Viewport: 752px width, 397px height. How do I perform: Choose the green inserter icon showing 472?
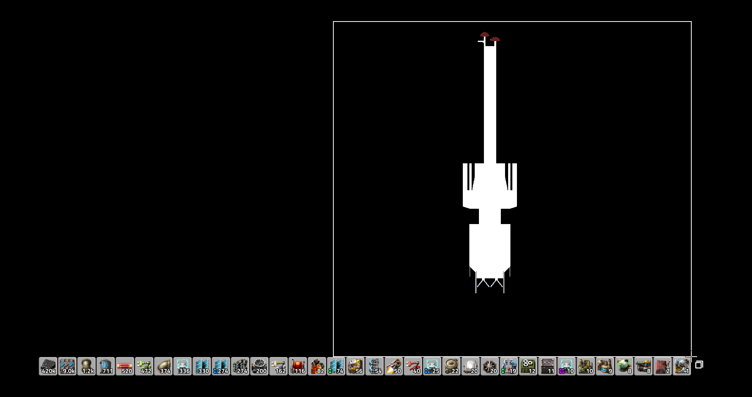(x=144, y=366)
